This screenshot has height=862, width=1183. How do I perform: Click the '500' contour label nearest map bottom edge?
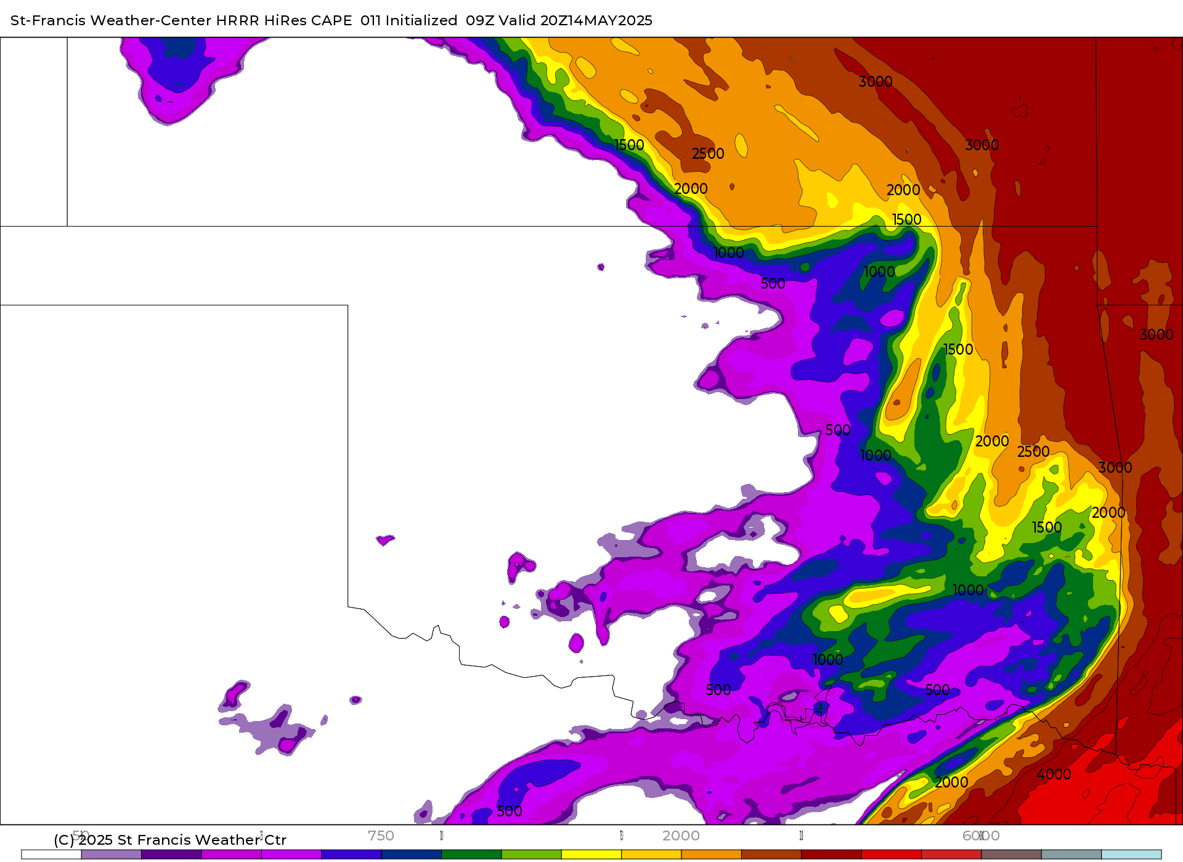(x=510, y=811)
